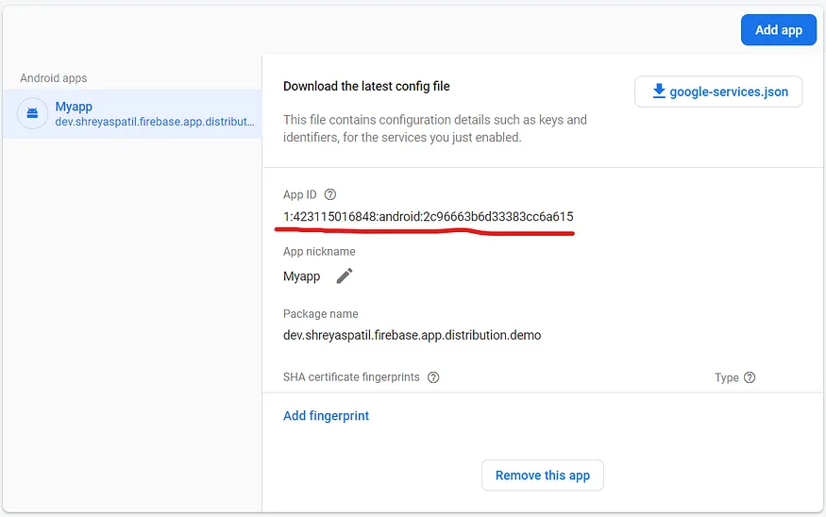Open help for SHA certificate fingerprints
This screenshot has width=826, height=517.
(x=433, y=377)
